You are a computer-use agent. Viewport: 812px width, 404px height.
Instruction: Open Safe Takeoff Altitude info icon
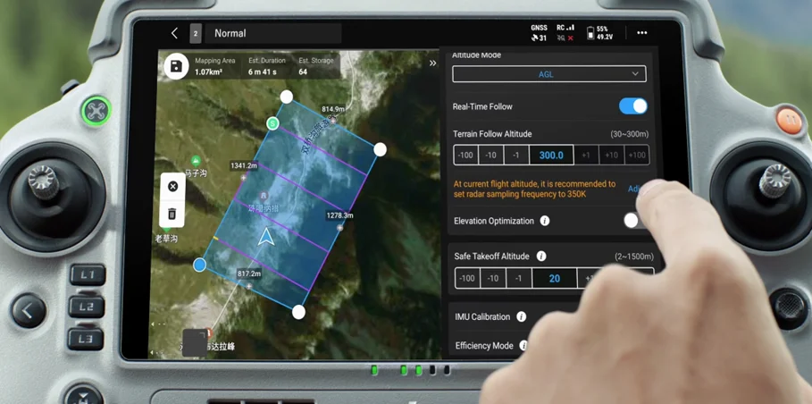pos(541,257)
